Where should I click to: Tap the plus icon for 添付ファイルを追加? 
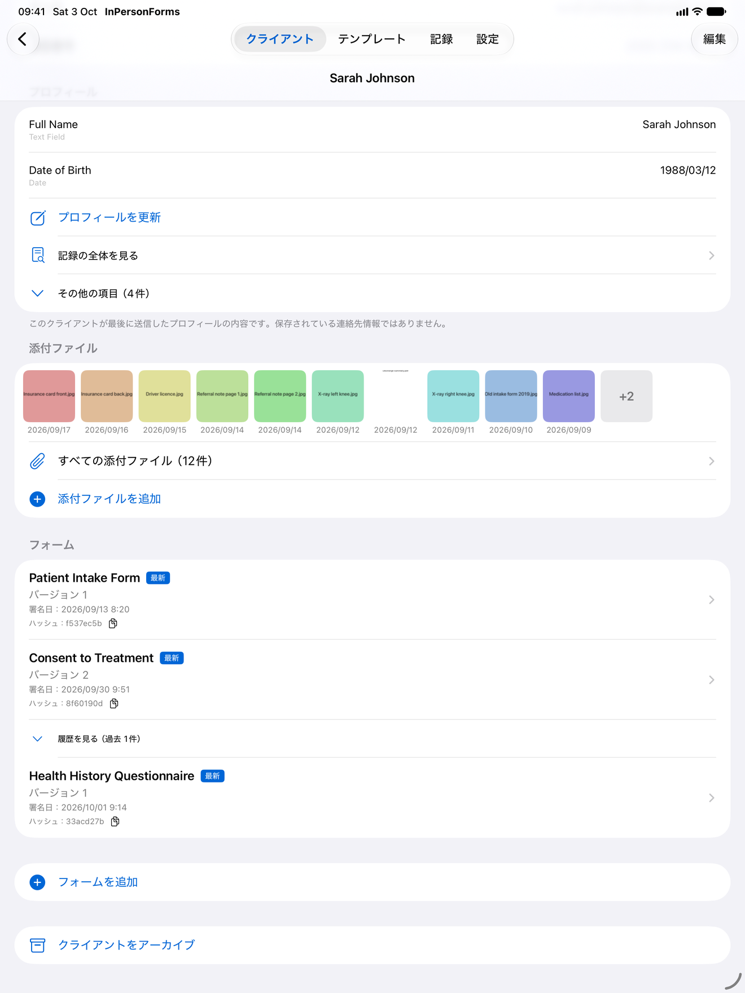[x=37, y=499]
